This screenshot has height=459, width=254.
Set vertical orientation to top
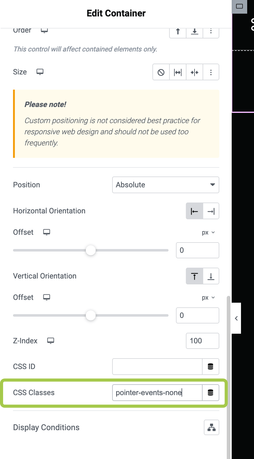[x=195, y=276]
